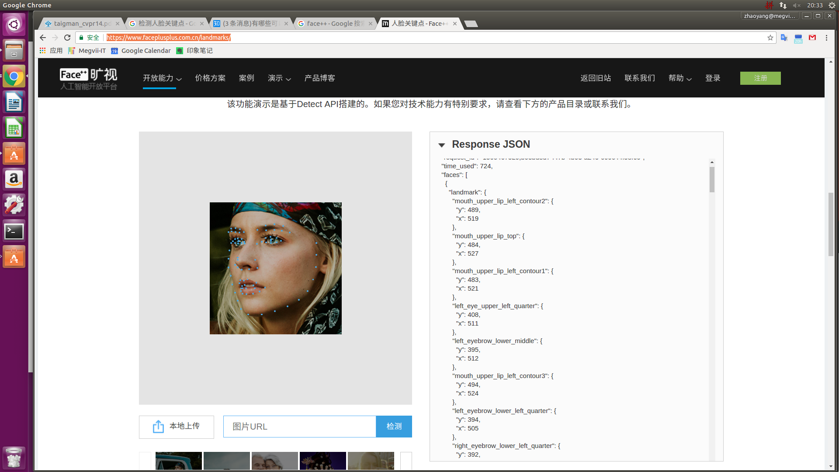Close the taigman_cvpr14 tab
Image resolution: width=839 pixels, height=472 pixels.
[117, 24]
